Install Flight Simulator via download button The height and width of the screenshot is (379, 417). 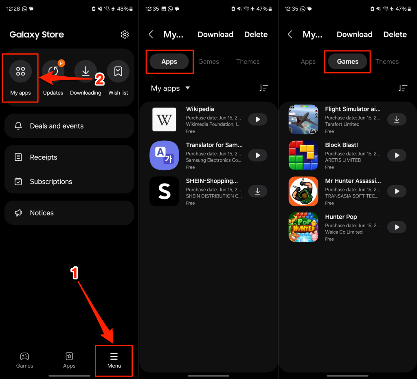tap(396, 119)
